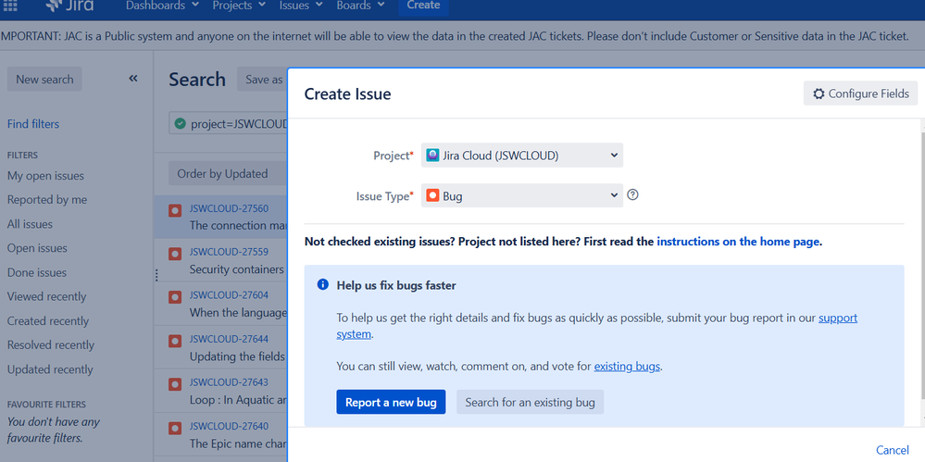Select the Updated recently filter
925x462 pixels.
click(50, 369)
